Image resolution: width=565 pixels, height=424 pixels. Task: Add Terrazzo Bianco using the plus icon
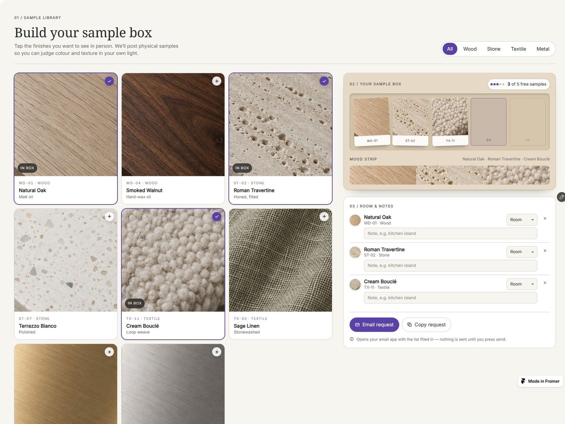pyautogui.click(x=109, y=217)
